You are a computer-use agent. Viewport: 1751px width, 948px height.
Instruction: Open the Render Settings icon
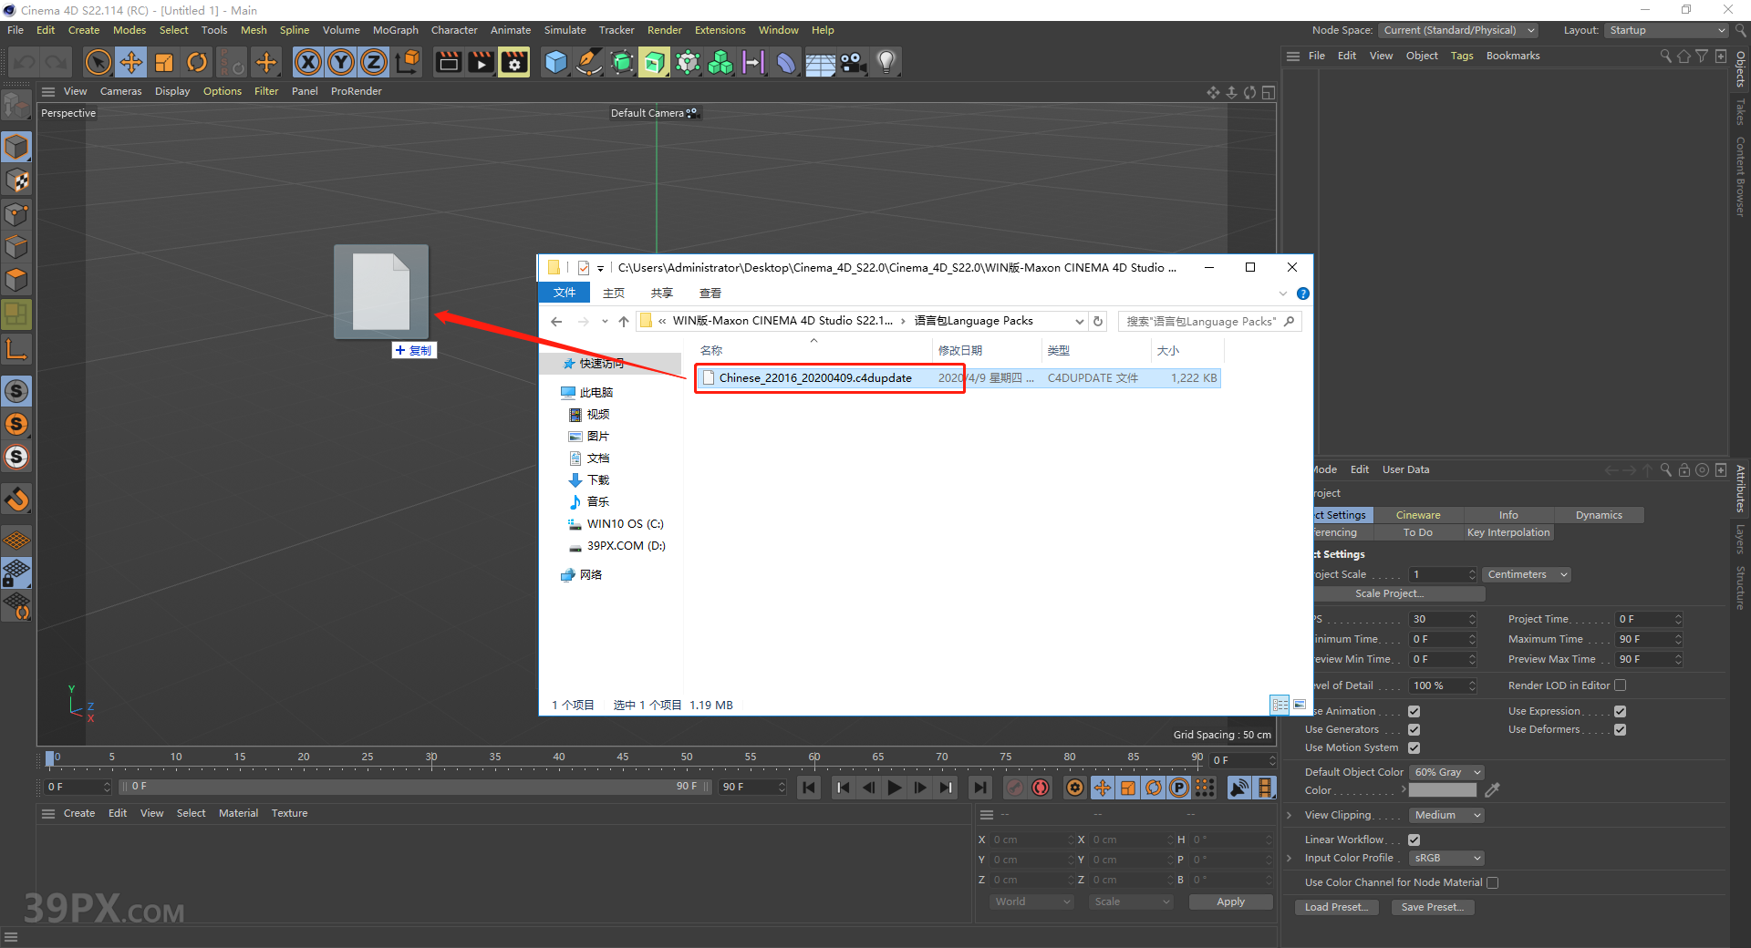[513, 62]
